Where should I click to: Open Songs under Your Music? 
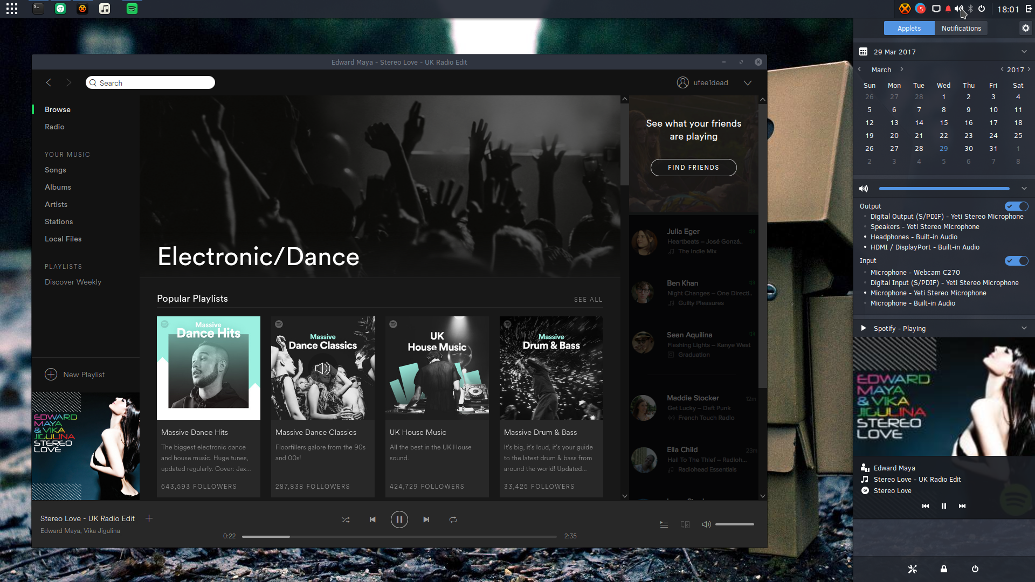tap(56, 170)
